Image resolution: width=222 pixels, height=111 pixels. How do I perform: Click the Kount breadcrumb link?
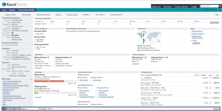[4, 10]
